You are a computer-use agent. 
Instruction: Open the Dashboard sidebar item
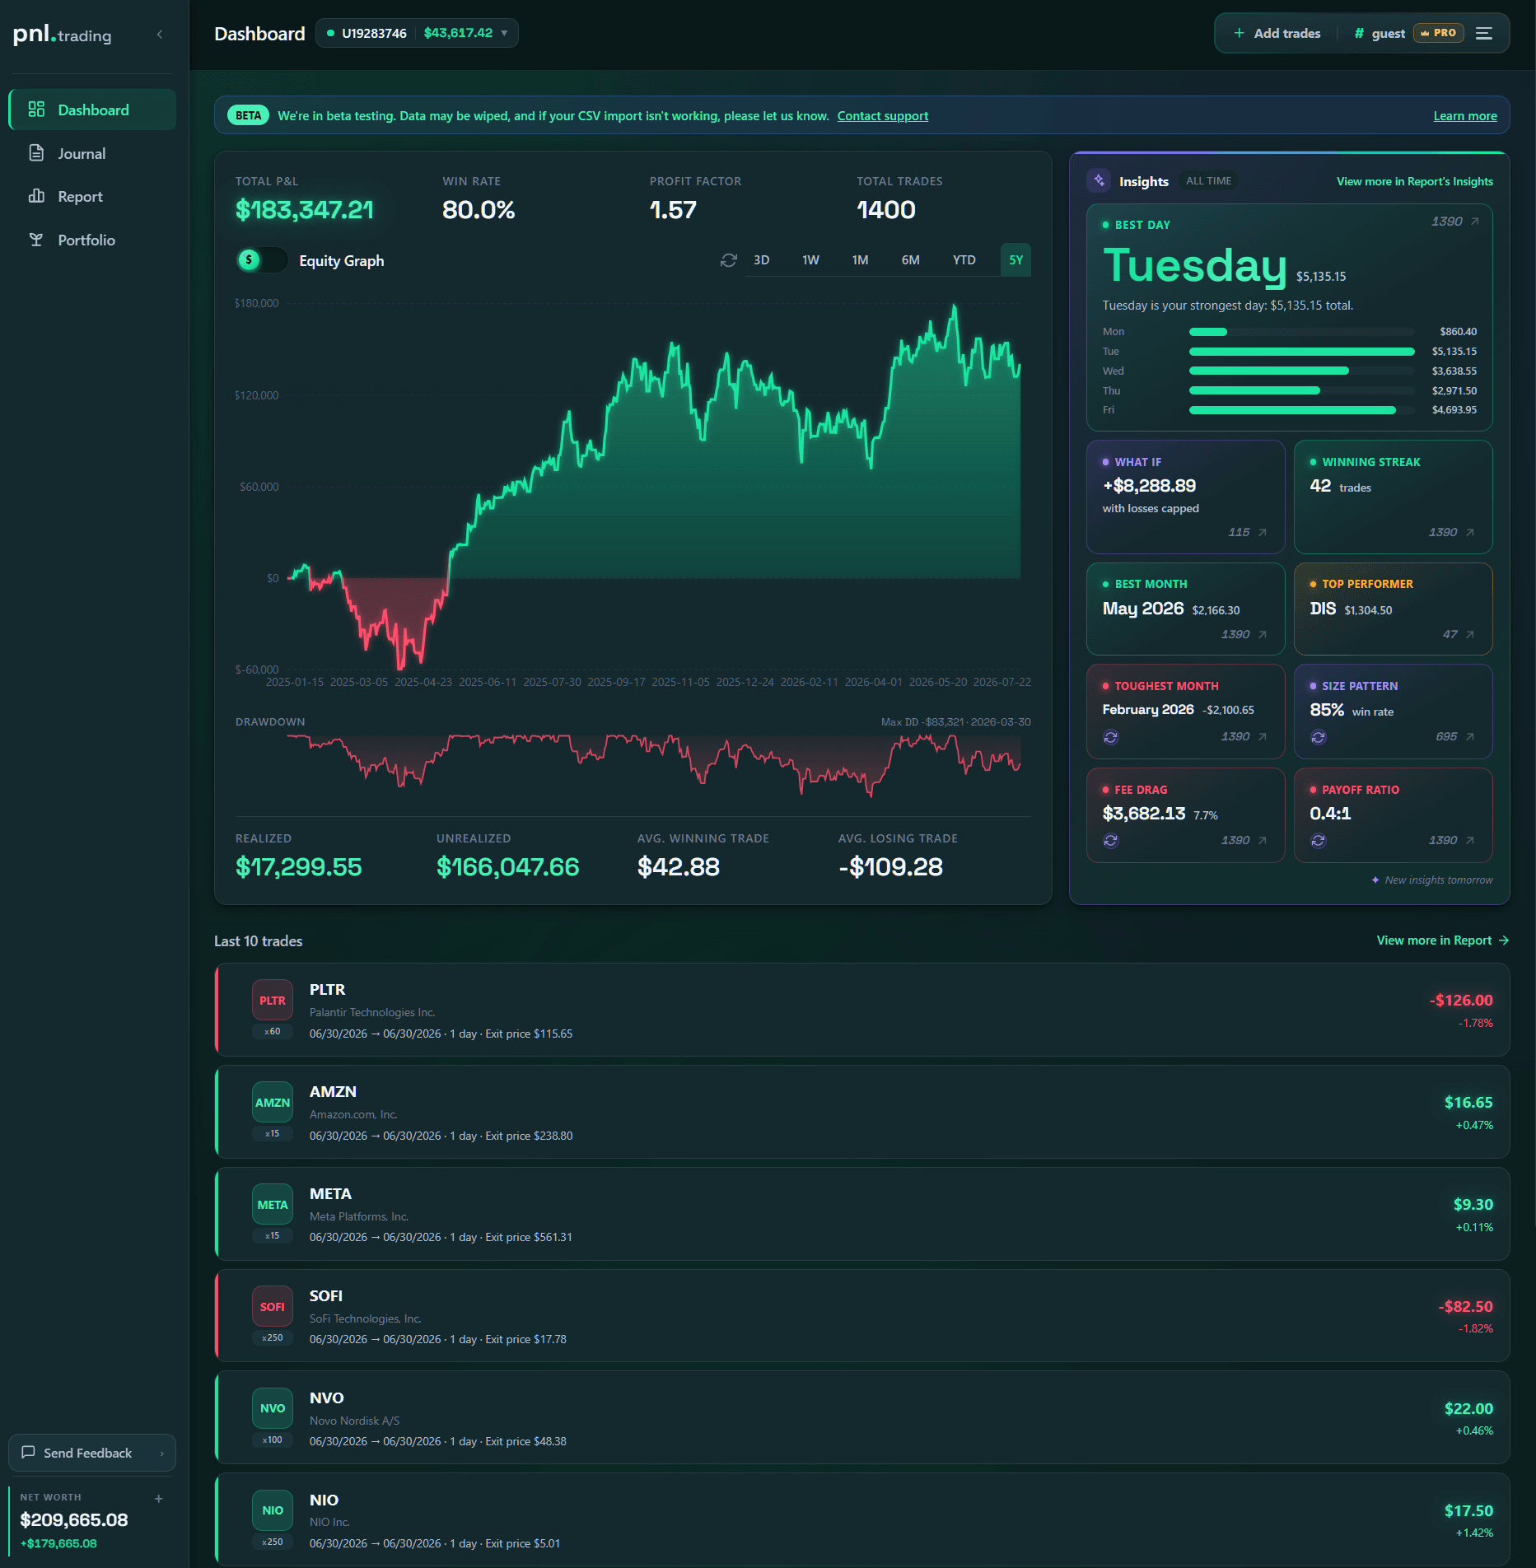pos(92,110)
